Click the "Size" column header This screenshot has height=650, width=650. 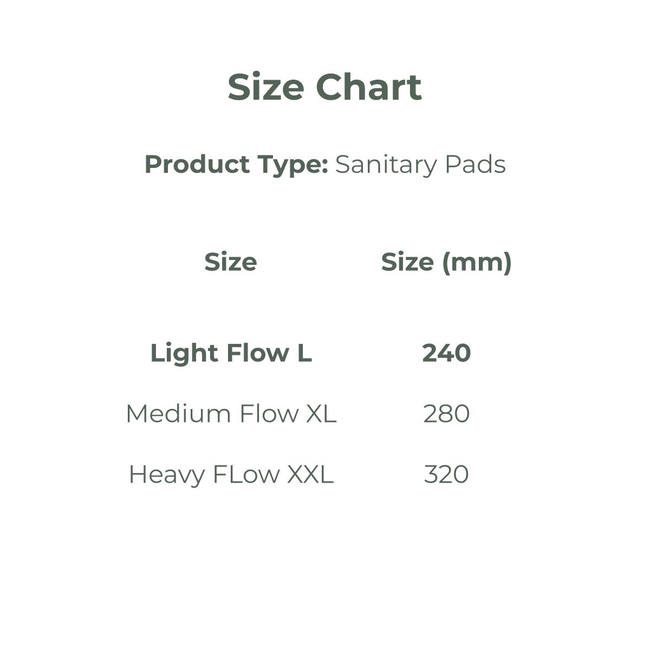point(231,262)
